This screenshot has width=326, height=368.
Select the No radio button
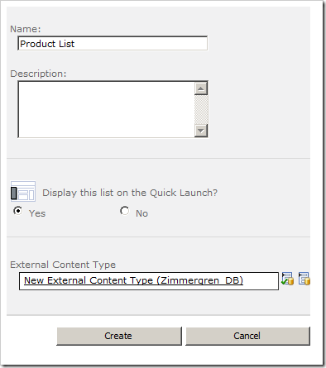pyautogui.click(x=124, y=211)
